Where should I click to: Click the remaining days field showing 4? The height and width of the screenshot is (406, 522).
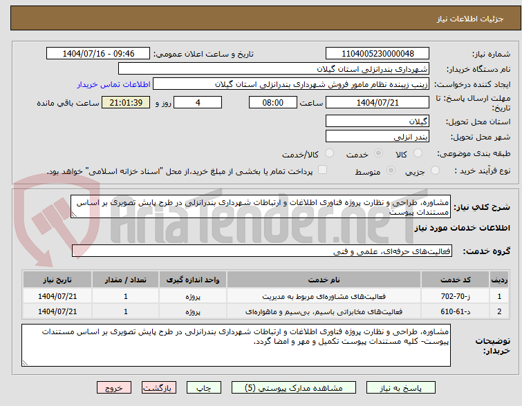198,102
